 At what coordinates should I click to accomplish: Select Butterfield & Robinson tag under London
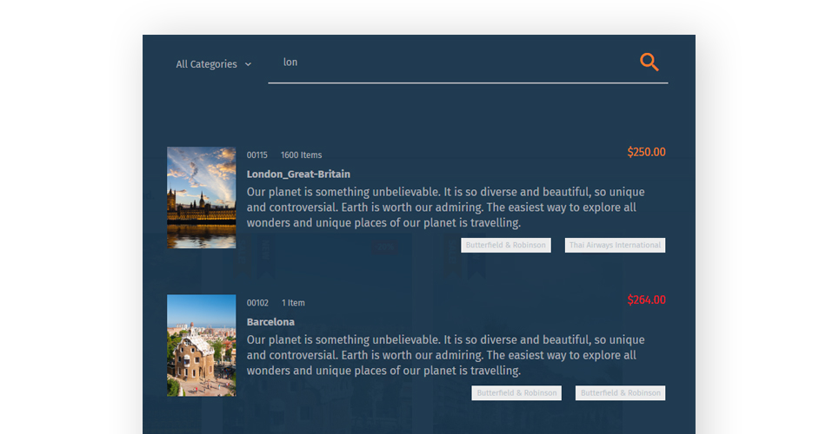(506, 246)
